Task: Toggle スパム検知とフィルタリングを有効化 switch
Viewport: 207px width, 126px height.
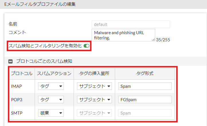Action: pos(86,46)
